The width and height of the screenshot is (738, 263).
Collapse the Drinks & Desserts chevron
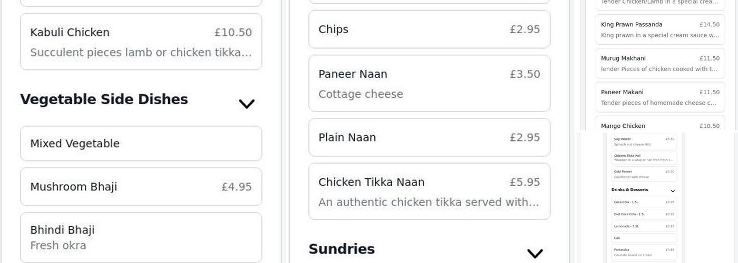click(x=673, y=190)
